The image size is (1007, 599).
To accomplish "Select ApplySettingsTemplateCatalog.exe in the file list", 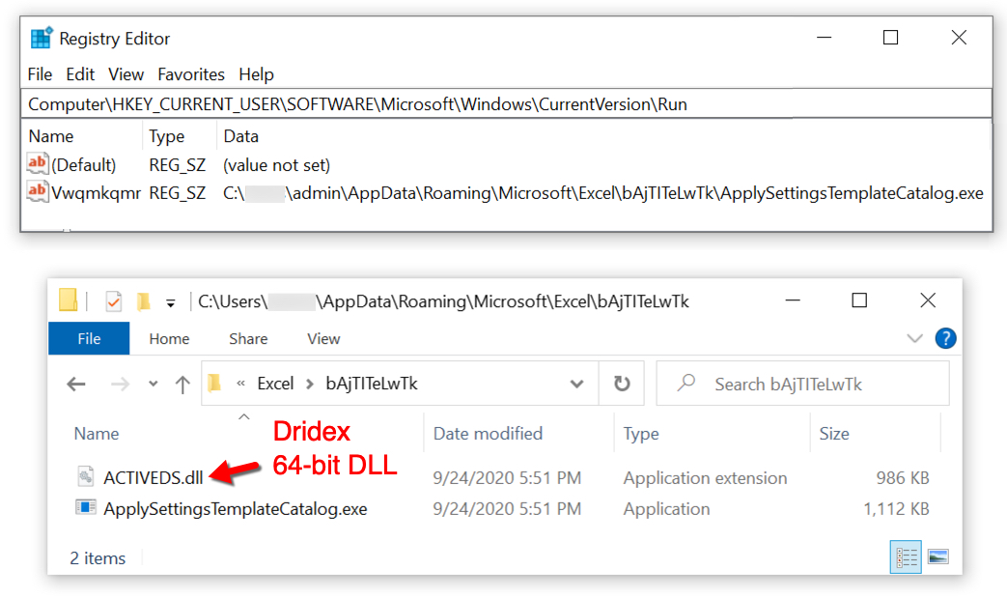I will point(236,509).
